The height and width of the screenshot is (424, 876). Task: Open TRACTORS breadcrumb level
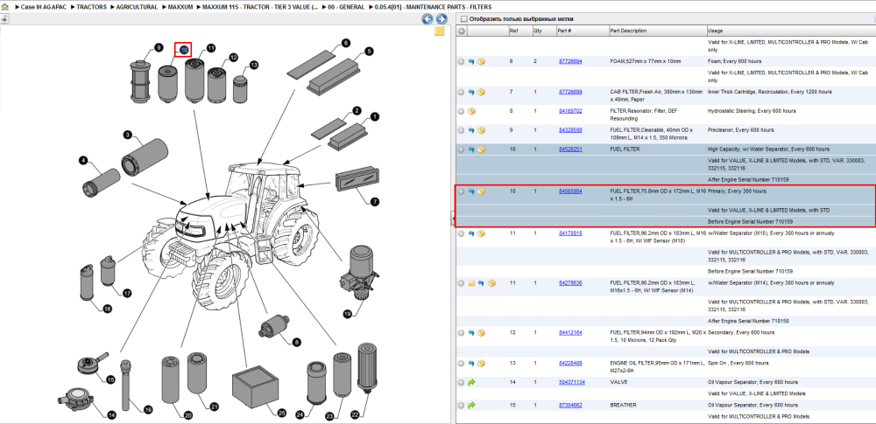click(92, 8)
